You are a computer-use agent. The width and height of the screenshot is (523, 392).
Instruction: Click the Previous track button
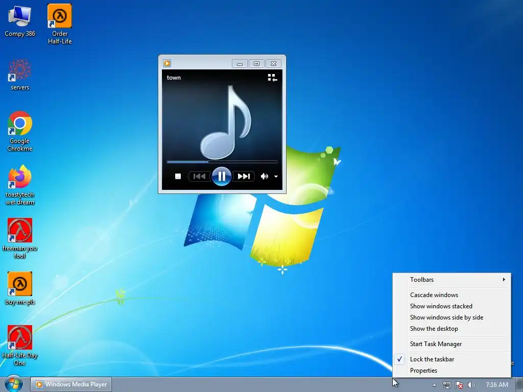200,176
